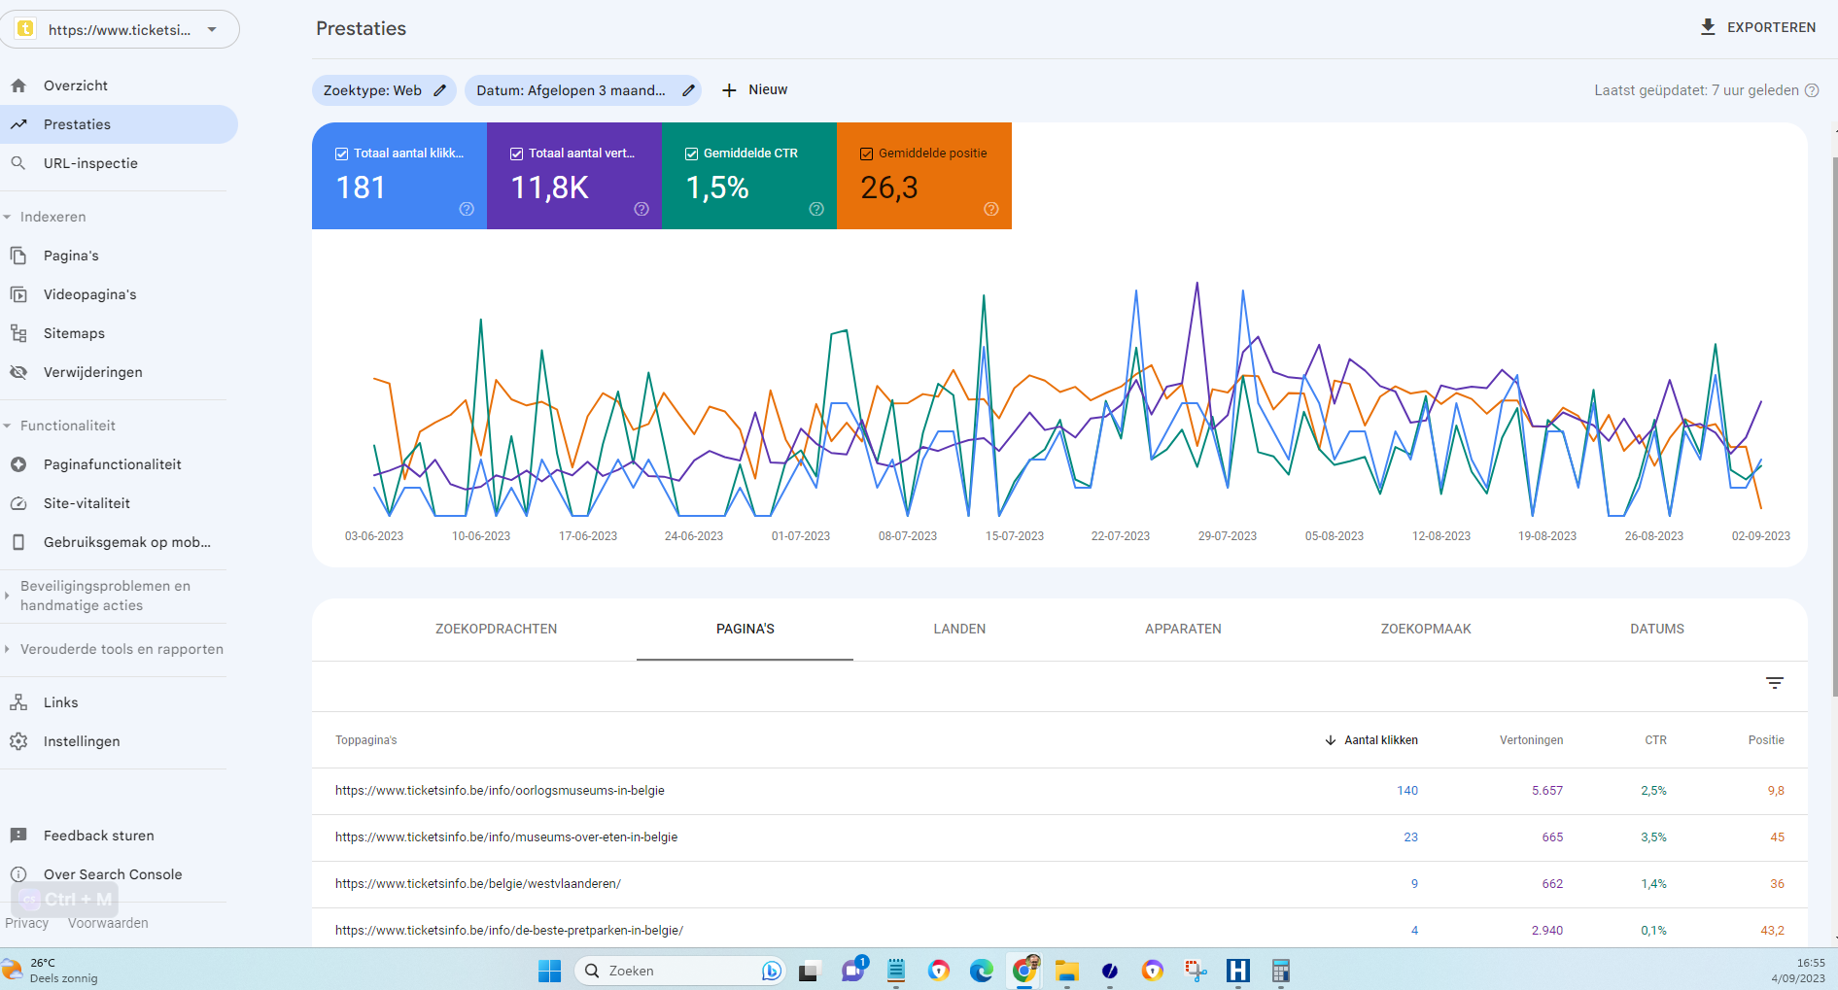
Task: Open Microsoft Edge in the taskbar
Action: [x=982, y=971]
